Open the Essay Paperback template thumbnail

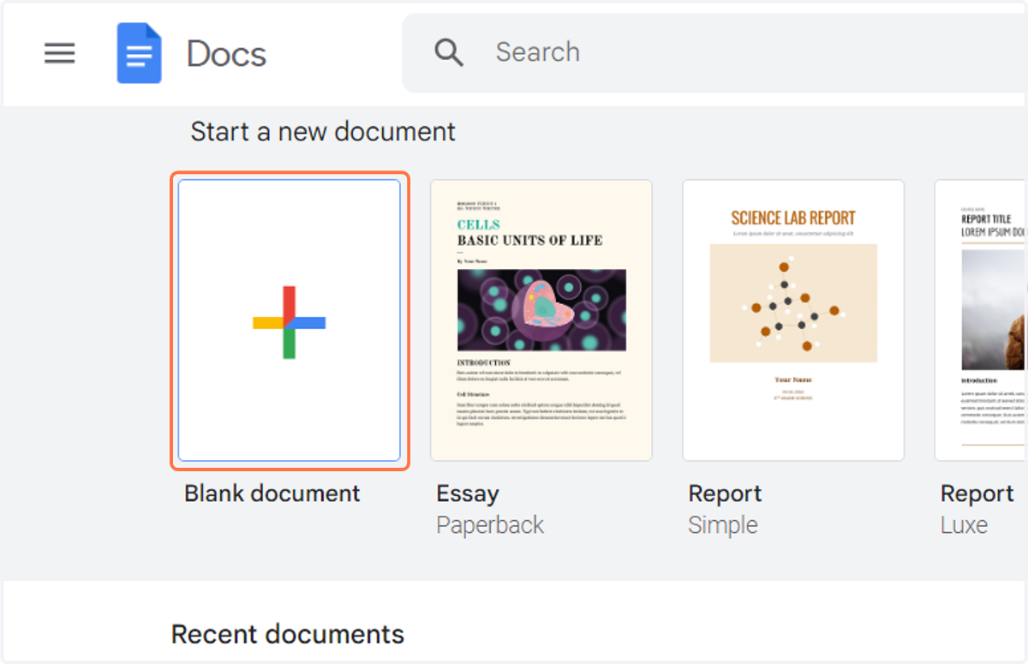[541, 320]
